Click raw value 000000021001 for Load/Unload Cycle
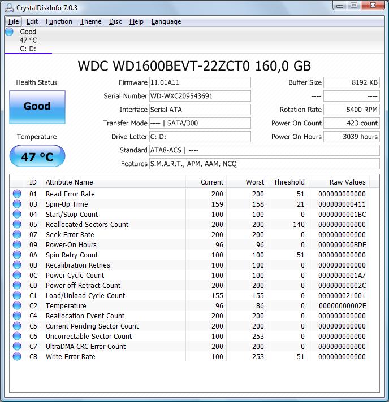The height and width of the screenshot is (402, 389). click(x=342, y=296)
